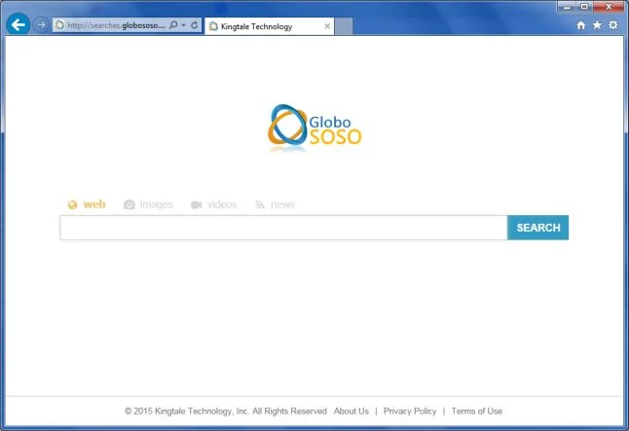This screenshot has width=629, height=431.
Task: Focus the main search text box
Action: click(x=283, y=228)
